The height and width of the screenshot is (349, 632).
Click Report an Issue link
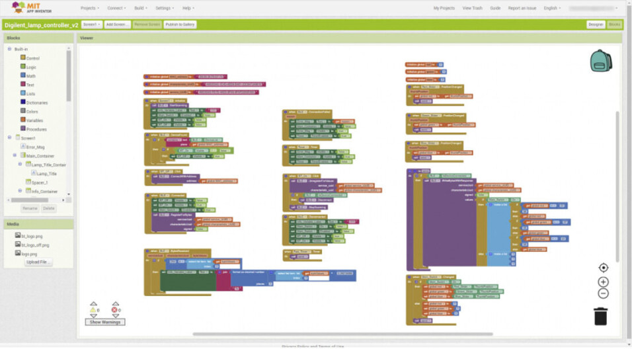point(522,8)
